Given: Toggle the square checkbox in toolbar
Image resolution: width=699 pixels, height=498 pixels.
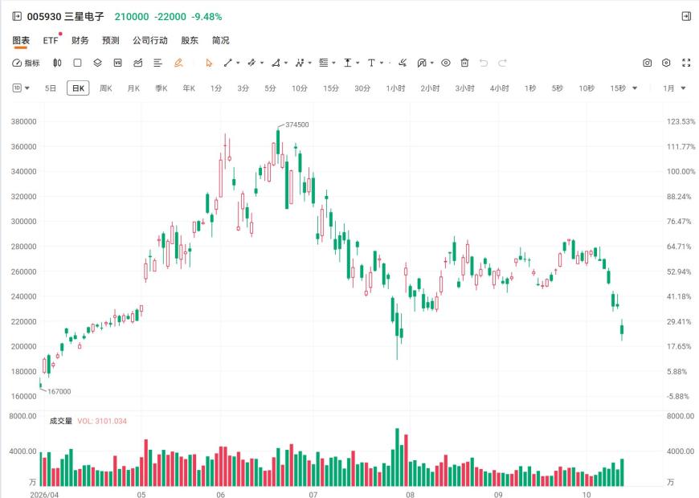Looking at the screenshot, I should point(78,63).
